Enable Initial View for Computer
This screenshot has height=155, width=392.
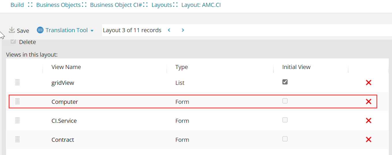click(x=285, y=101)
